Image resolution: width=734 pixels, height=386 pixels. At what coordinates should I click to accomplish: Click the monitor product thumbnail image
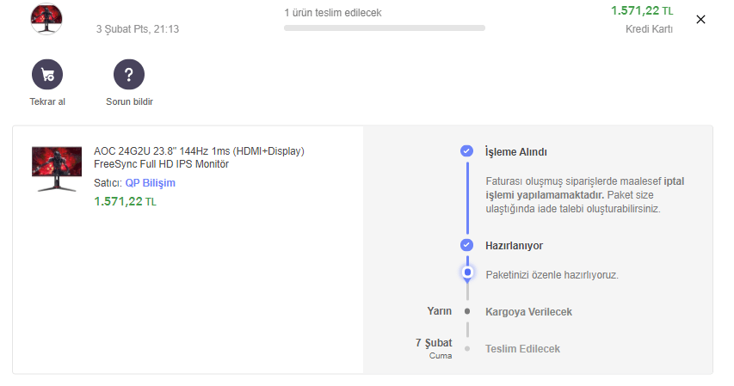[x=56, y=168]
